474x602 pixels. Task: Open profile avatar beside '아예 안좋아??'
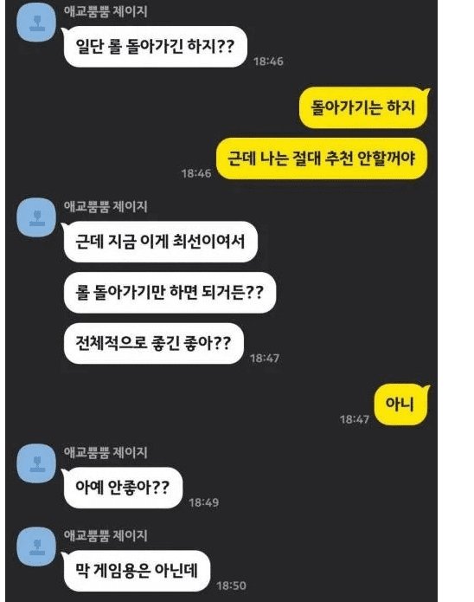click(37, 463)
